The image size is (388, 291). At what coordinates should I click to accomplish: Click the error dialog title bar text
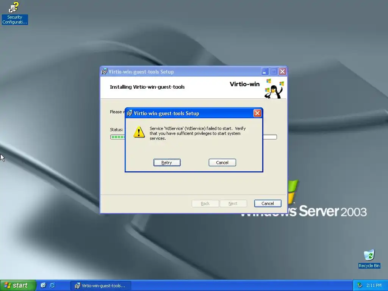pos(167,113)
